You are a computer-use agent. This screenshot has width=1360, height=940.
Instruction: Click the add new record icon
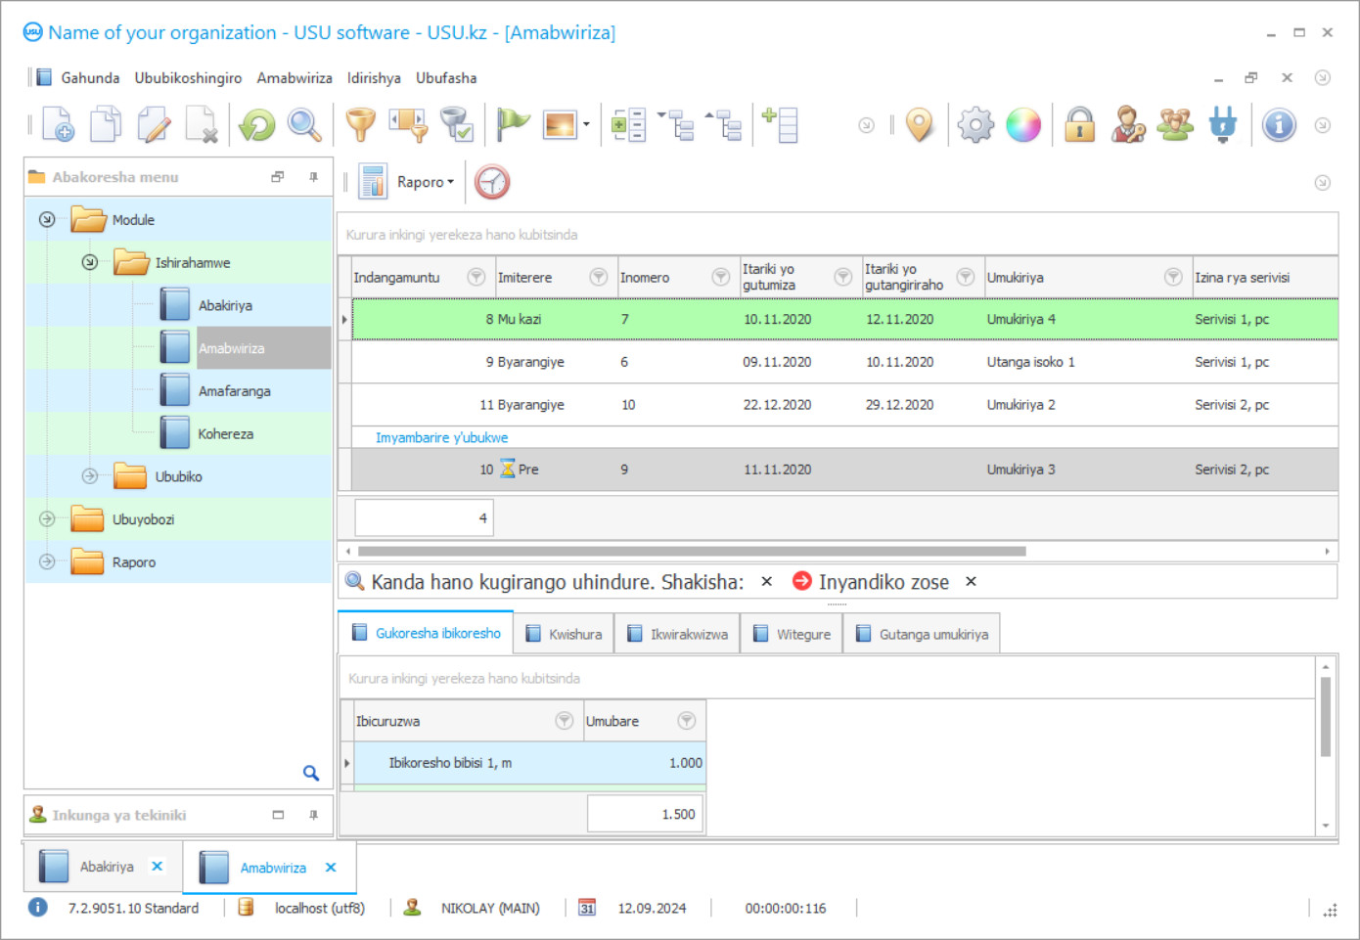click(x=58, y=125)
